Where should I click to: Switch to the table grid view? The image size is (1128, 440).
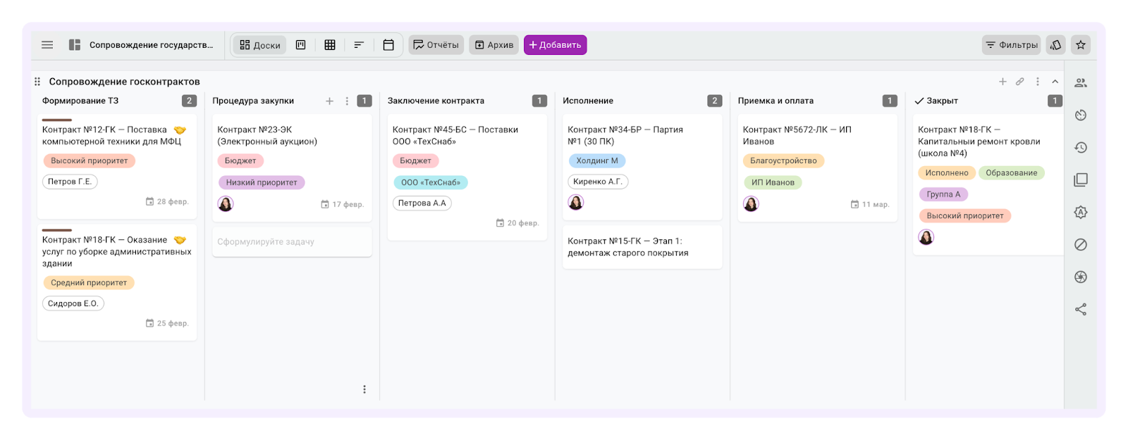click(x=329, y=45)
